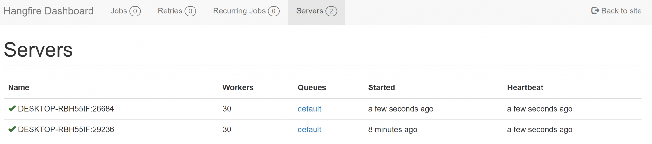Go to the Recurring Jobs tab
This screenshot has height=144, width=652.
point(239,11)
